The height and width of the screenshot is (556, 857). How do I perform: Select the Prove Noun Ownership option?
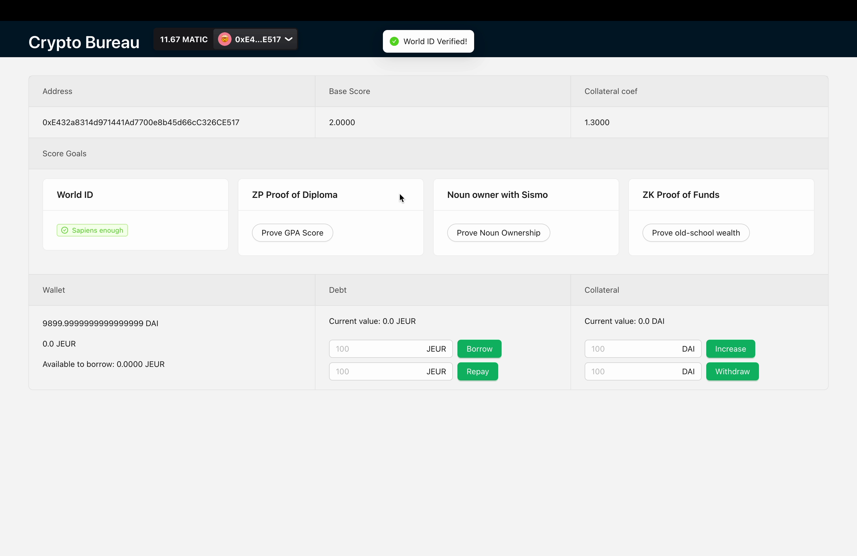pyautogui.click(x=498, y=232)
